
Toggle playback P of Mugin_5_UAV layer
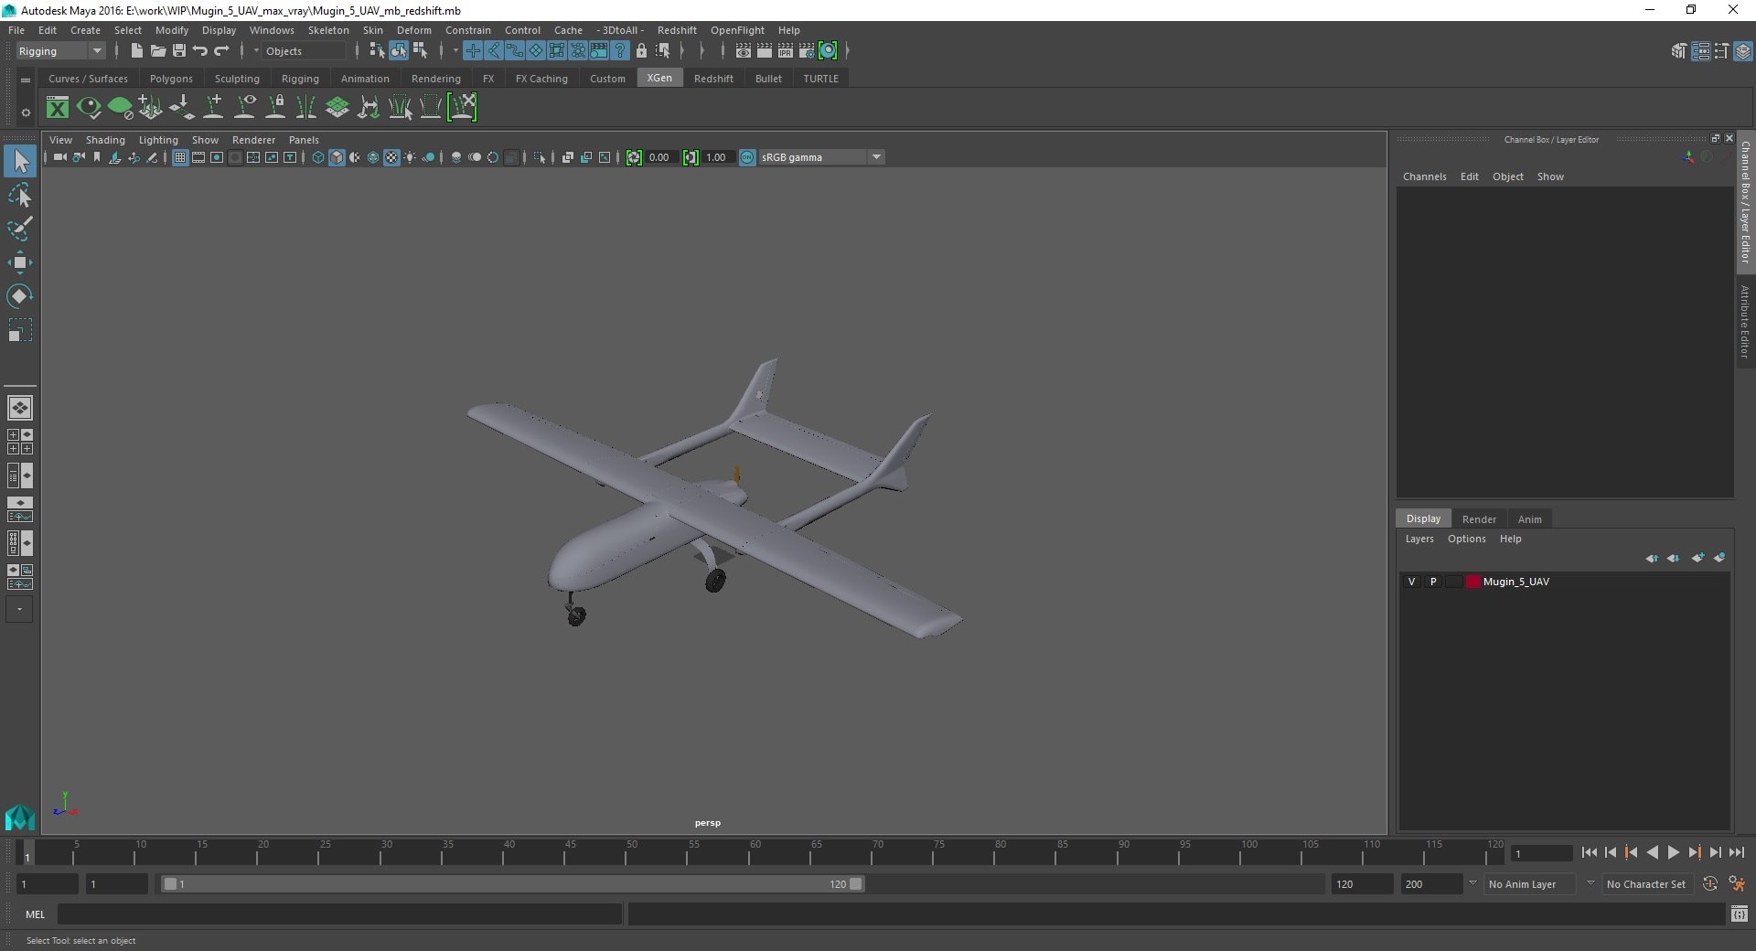[x=1433, y=582]
